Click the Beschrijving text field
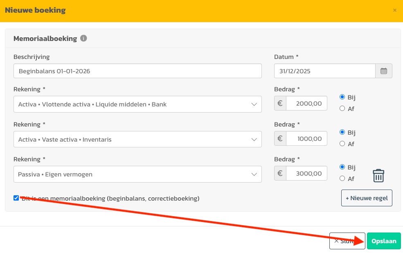403x253 pixels. point(137,71)
